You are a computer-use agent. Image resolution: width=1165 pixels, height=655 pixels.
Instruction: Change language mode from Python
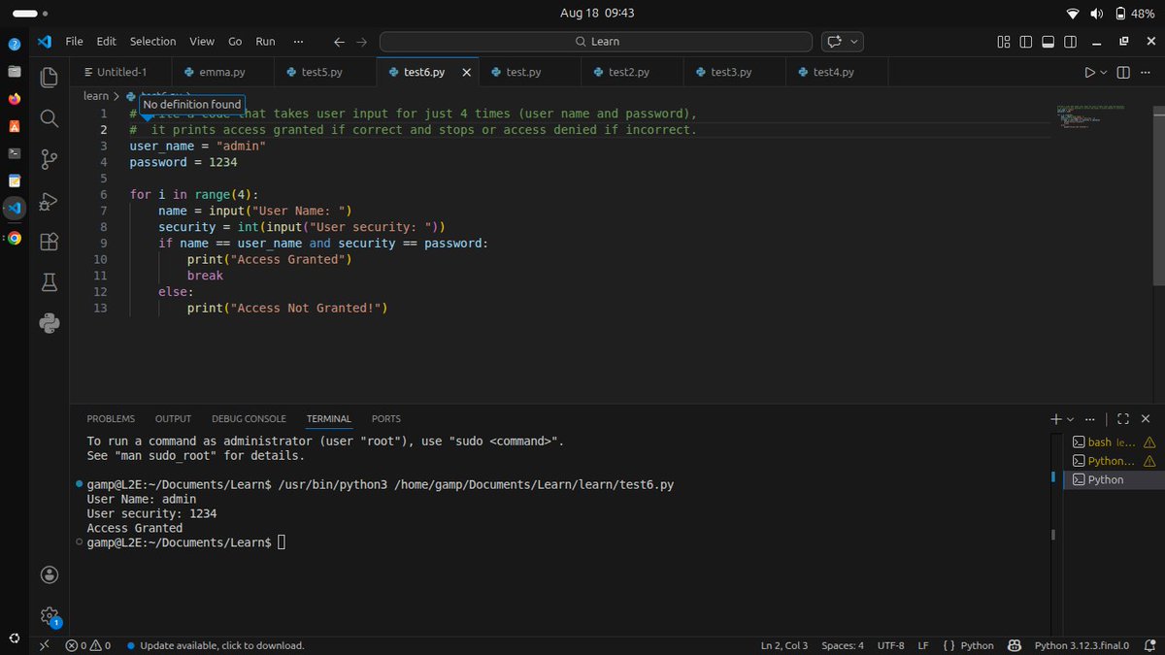(x=978, y=645)
